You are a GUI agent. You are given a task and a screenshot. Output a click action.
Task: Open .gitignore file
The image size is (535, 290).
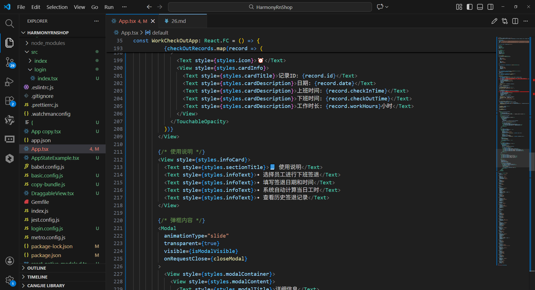pos(62,96)
